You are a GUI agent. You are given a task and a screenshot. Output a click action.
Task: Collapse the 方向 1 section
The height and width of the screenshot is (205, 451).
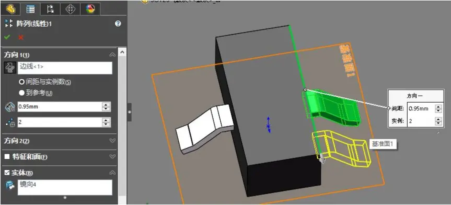pyautogui.click(x=112, y=55)
